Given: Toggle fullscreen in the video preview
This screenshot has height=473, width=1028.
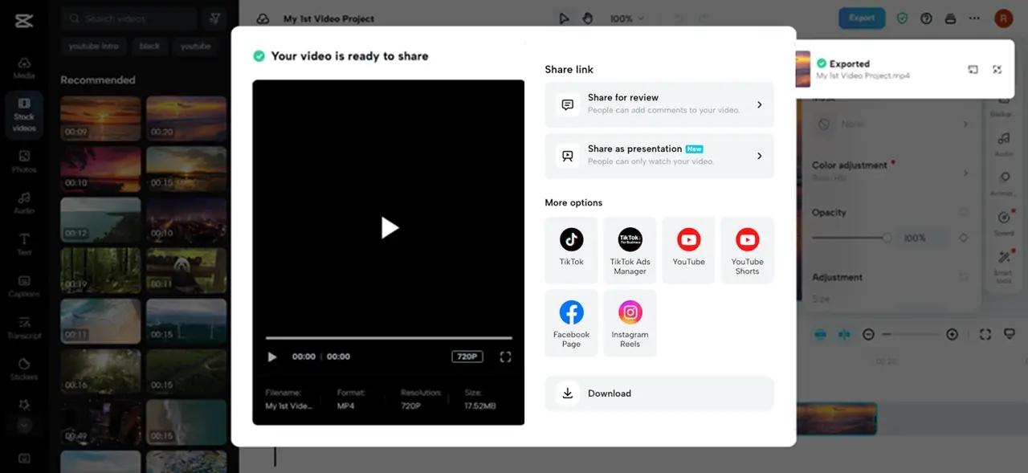Looking at the screenshot, I should point(505,357).
